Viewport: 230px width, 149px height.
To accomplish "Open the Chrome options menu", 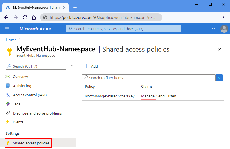I will click(224, 17).
